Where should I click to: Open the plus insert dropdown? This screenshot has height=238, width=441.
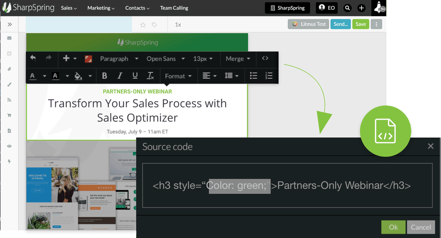tap(69, 58)
